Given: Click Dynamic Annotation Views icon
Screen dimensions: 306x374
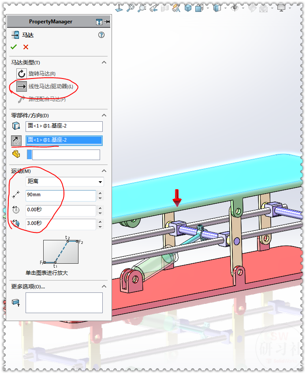Looking at the screenshot, I should (176, 8).
